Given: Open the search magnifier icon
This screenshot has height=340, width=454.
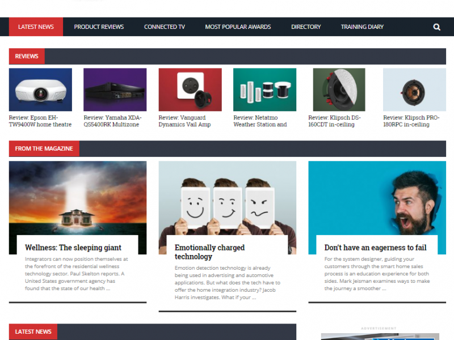Looking at the screenshot, I should tap(436, 27).
